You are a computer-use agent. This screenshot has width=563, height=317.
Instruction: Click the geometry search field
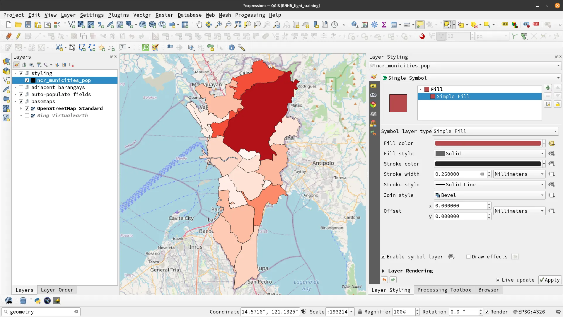(41, 312)
